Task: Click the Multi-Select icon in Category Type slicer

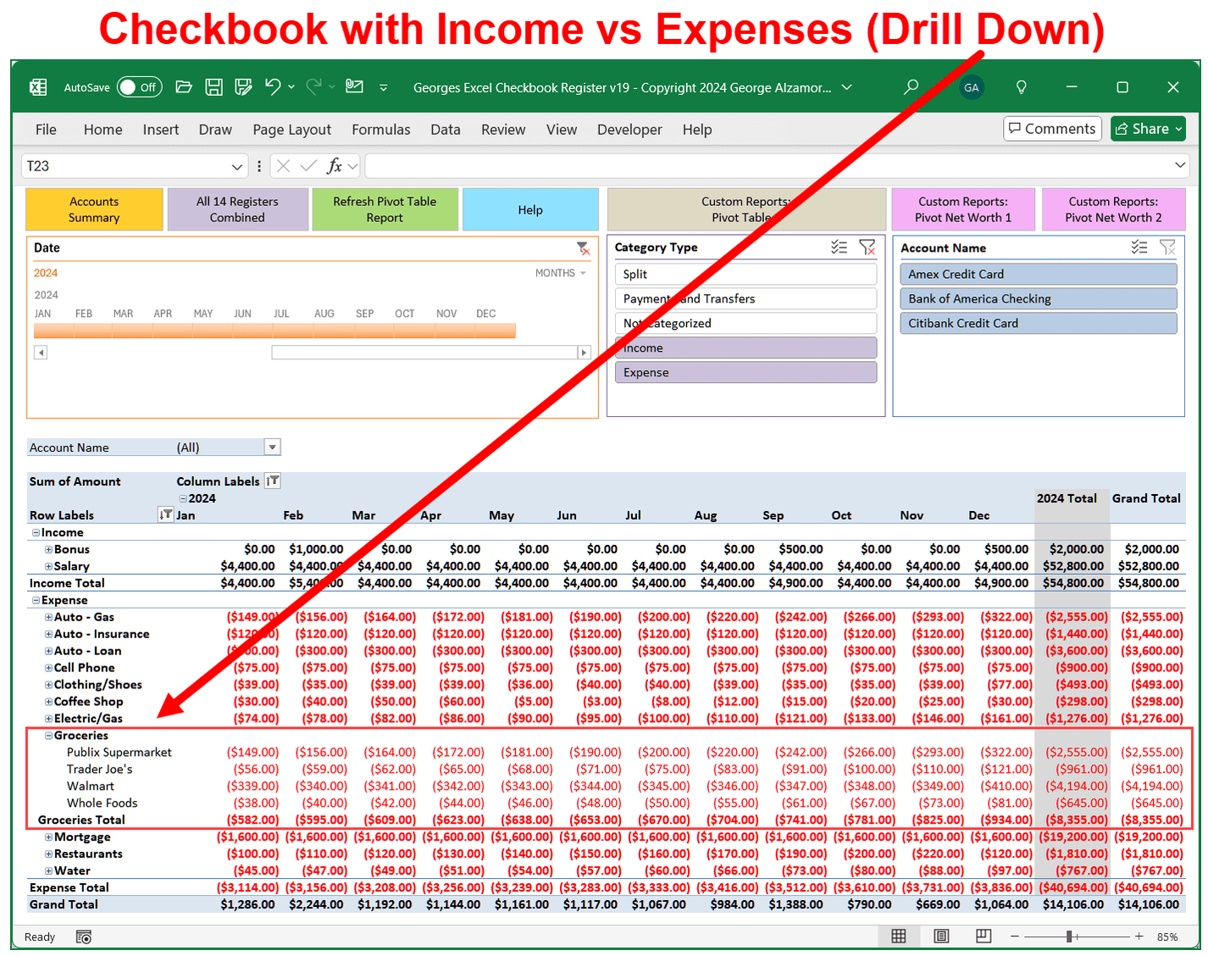Action: [x=839, y=247]
